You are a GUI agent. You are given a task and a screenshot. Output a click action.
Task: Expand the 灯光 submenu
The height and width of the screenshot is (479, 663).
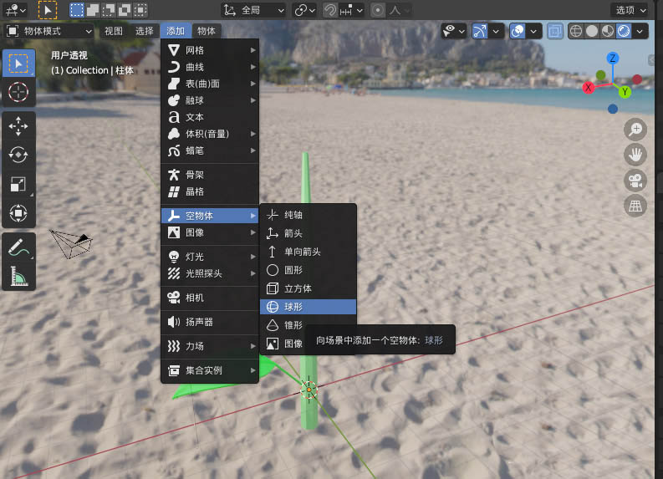(x=210, y=257)
